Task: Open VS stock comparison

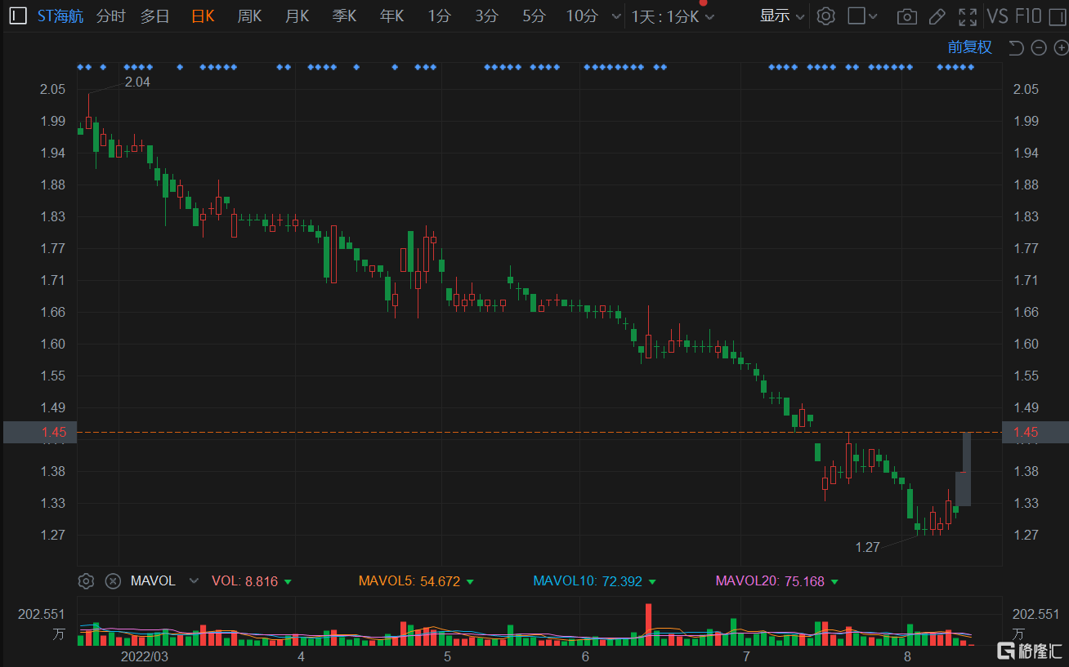Action: click(997, 16)
